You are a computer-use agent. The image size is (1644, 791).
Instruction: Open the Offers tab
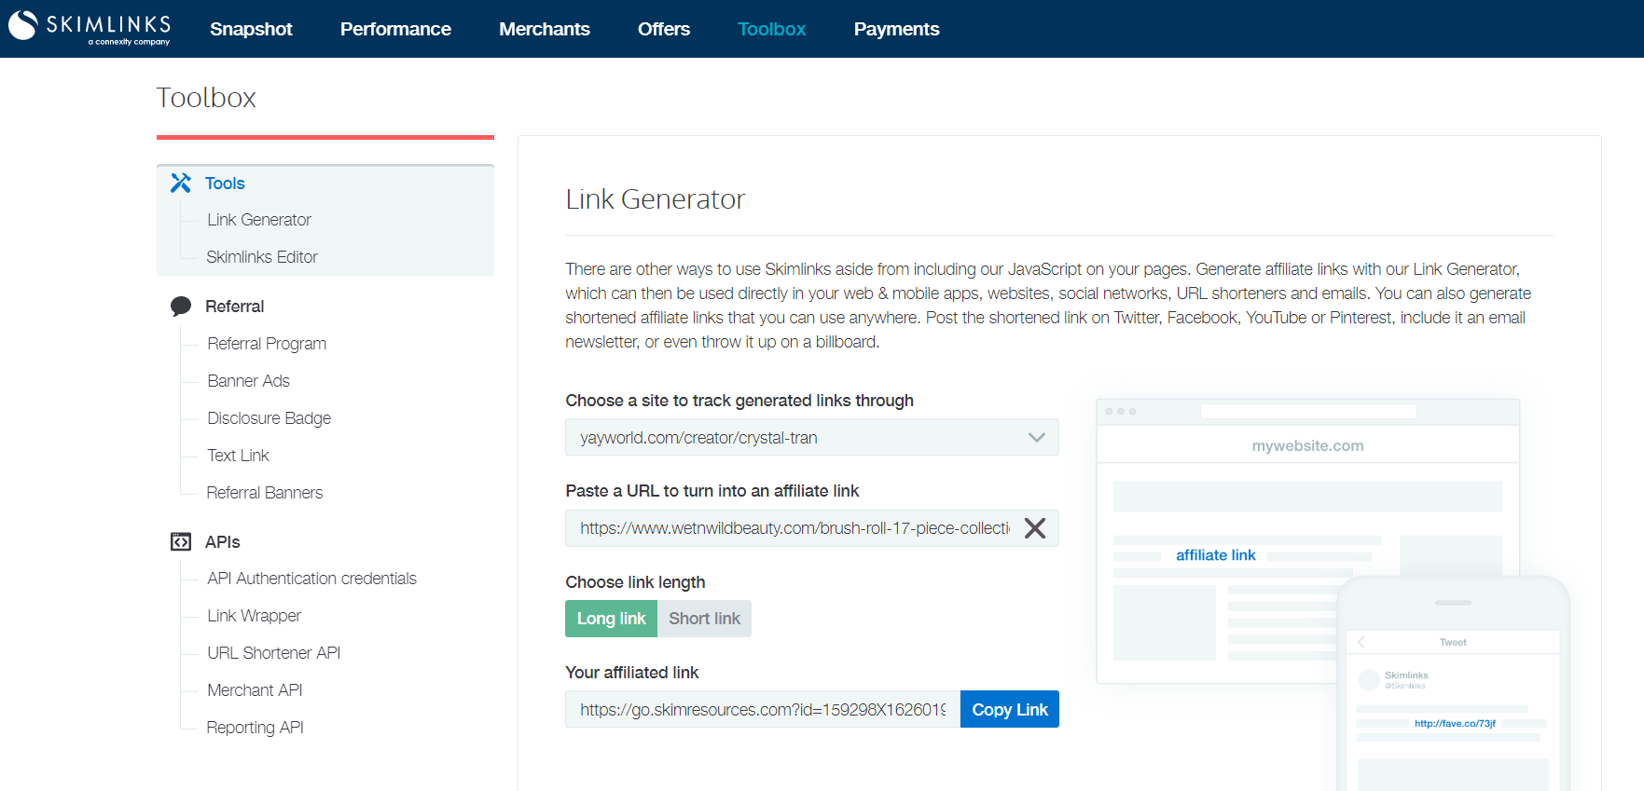pos(664,29)
